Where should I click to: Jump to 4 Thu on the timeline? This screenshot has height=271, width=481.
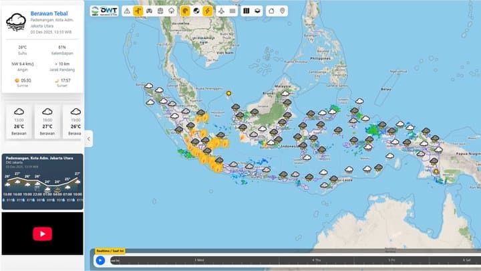click(316, 260)
